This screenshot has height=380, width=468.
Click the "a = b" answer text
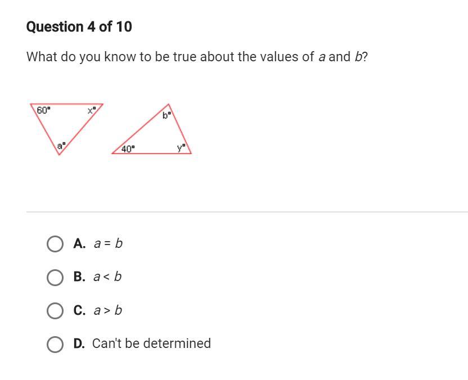pos(108,243)
